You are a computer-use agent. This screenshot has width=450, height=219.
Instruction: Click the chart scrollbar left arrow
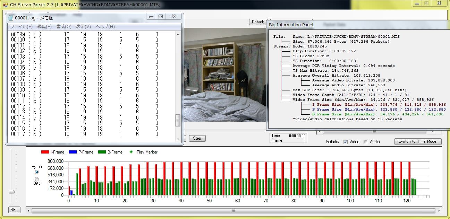[29, 210]
